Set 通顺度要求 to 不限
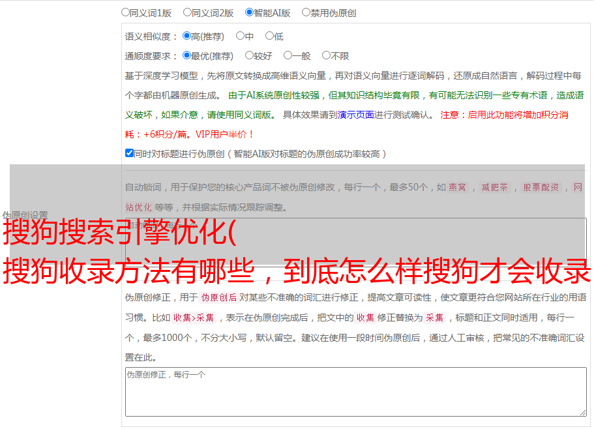Image resolution: width=594 pixels, height=429 pixels. coord(326,55)
